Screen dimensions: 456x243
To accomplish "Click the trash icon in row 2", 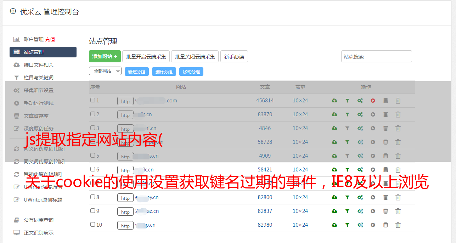I will click(398, 114).
